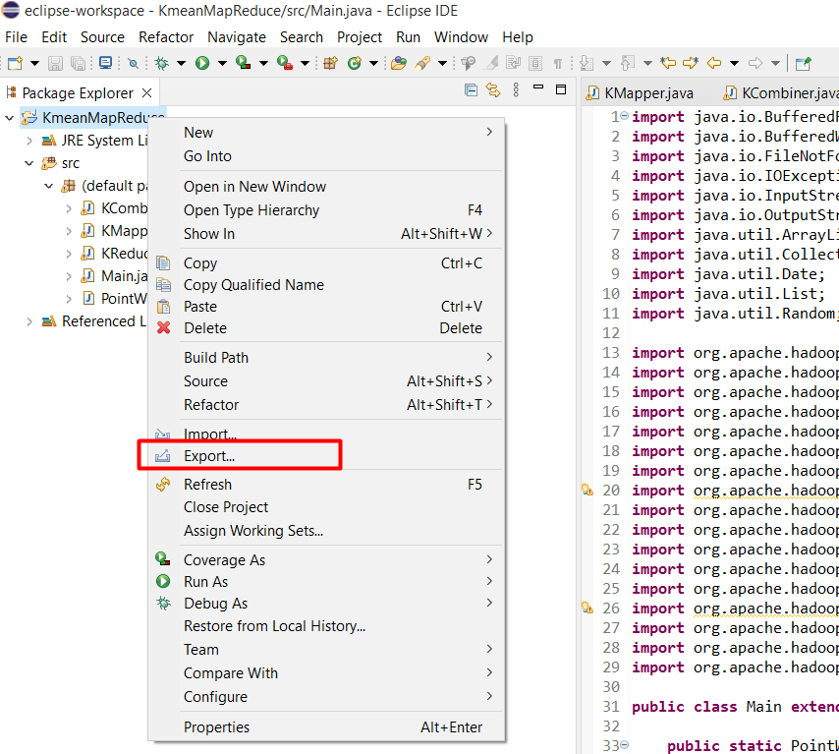
Task: Click the Back navigation arrow in toolbar
Action: [714, 63]
